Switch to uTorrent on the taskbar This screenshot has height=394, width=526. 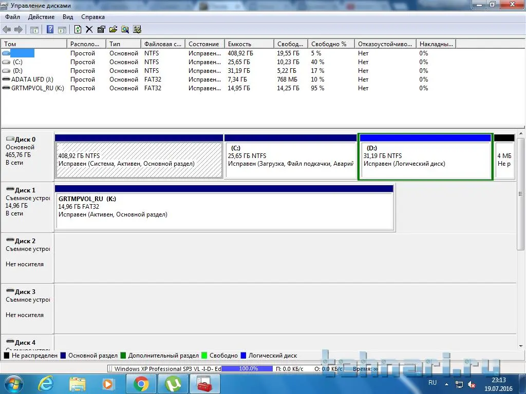click(x=173, y=384)
